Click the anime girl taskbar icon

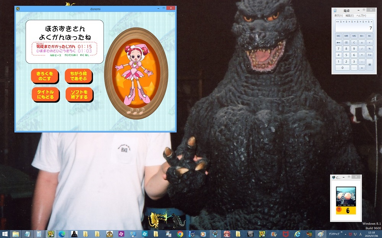click(227, 234)
